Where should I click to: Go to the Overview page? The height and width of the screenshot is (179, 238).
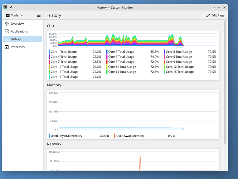(23, 24)
